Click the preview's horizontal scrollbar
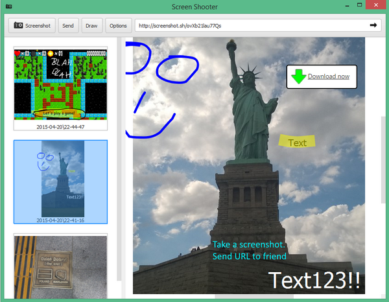The width and height of the screenshot is (389, 302). point(254,297)
